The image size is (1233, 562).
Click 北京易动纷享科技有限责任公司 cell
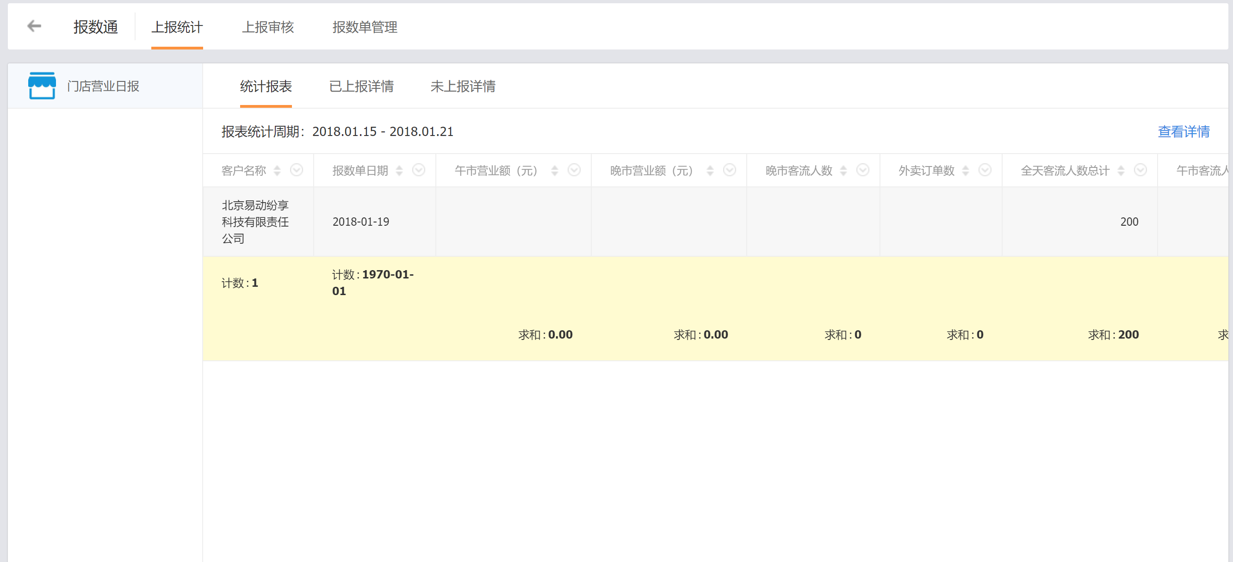[x=259, y=222]
